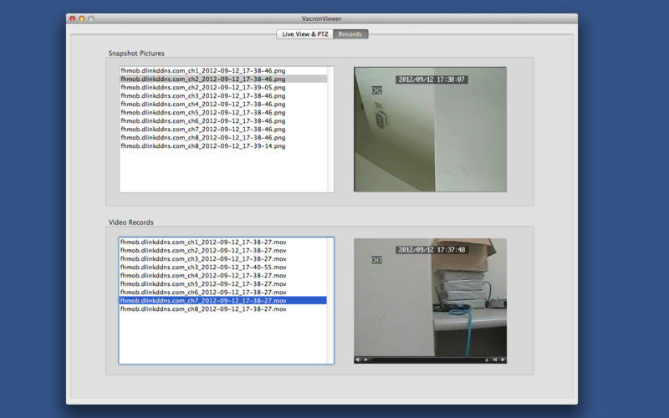Choose the ch6 .mov video record
The width and height of the screenshot is (669, 418).
(x=202, y=293)
